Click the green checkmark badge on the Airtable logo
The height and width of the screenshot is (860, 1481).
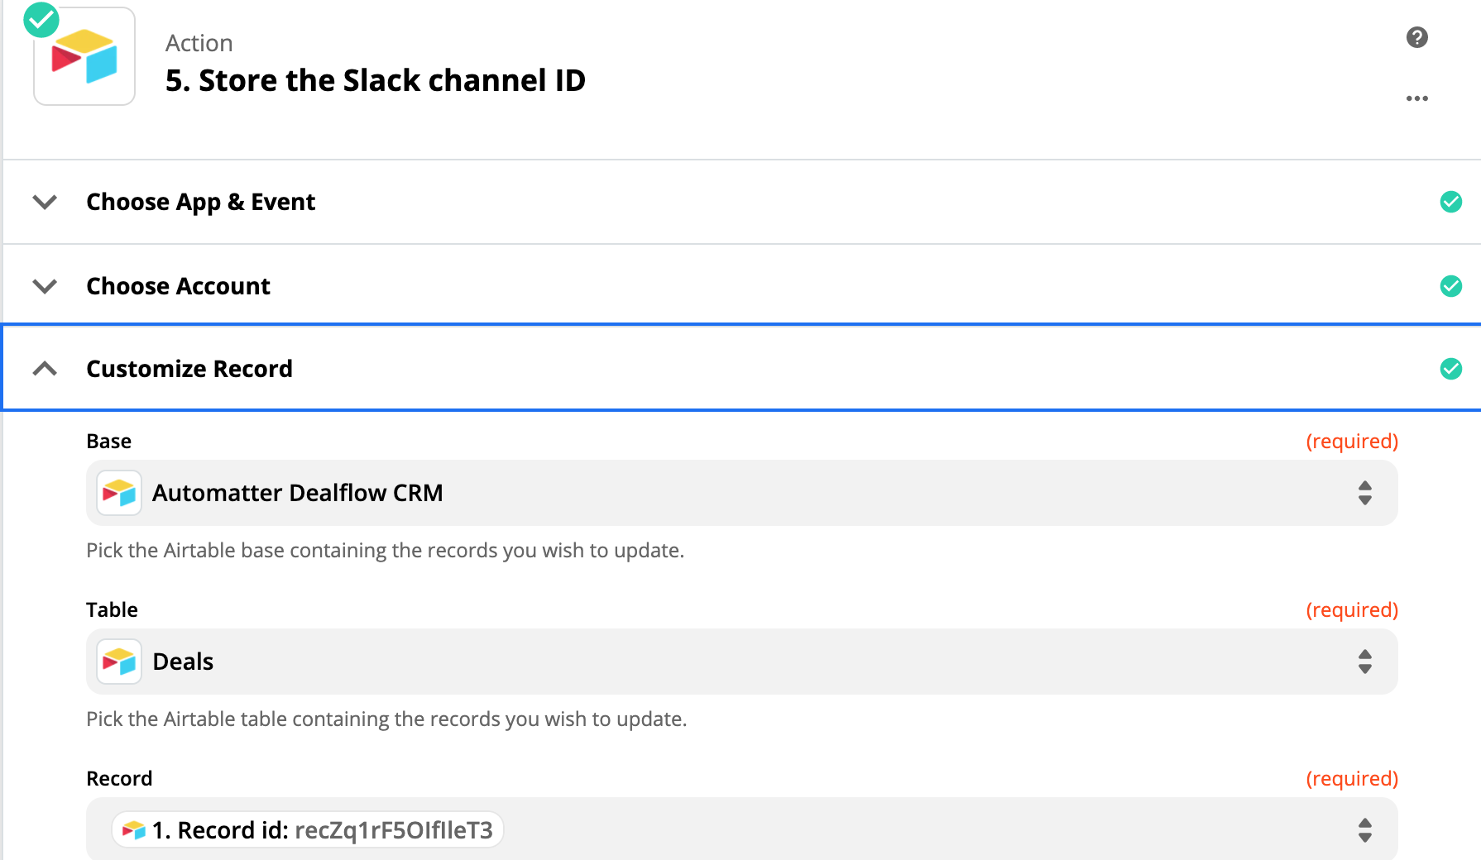(41, 20)
